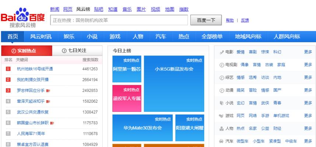
Task: Click the rank 7 gray badge
Action: pos(8,133)
